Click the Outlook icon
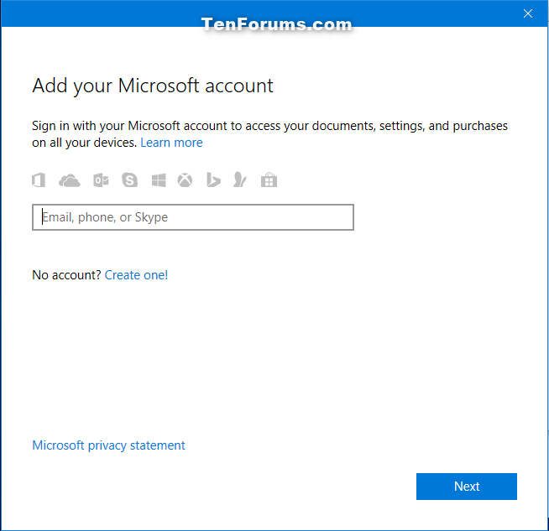This screenshot has width=549, height=531. click(101, 180)
